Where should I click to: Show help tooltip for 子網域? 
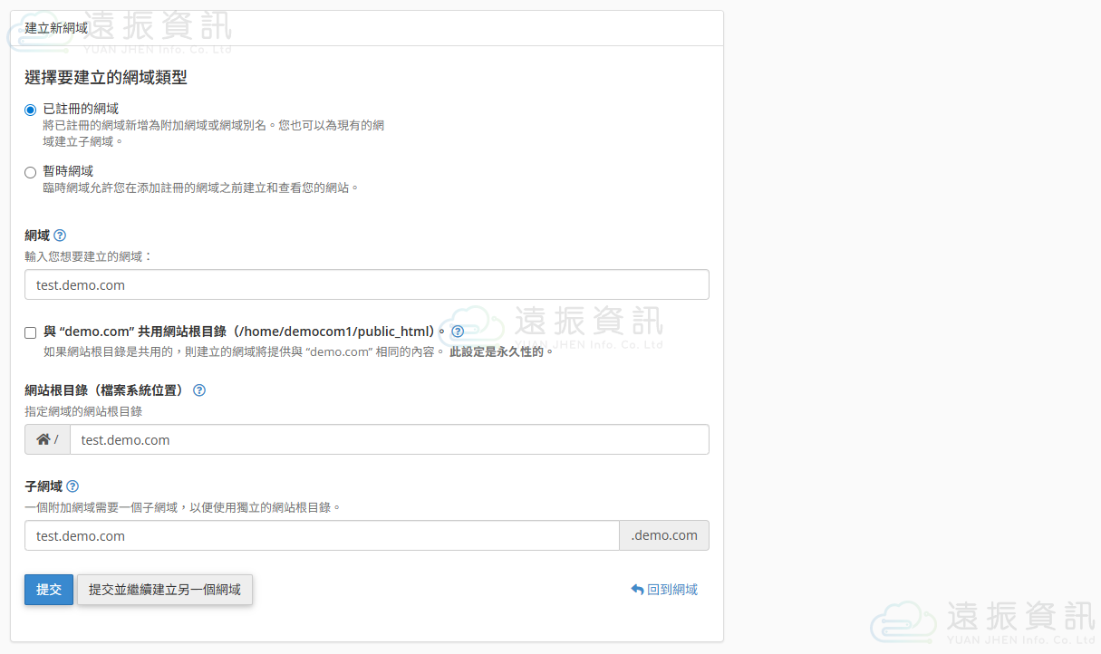[x=72, y=486]
